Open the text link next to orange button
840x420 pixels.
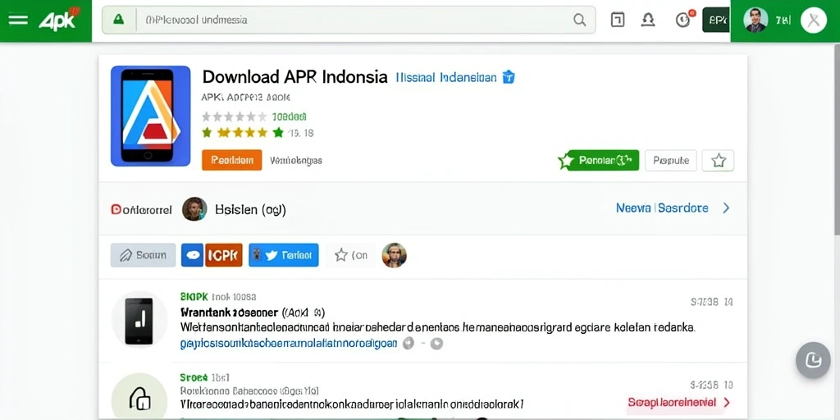296,160
